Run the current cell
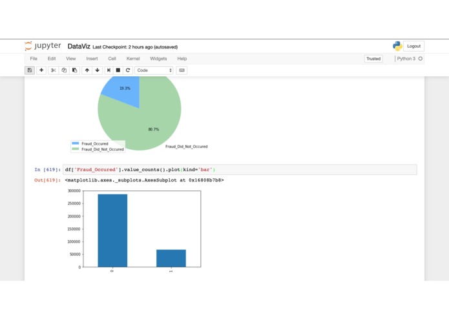449x319 pixels. pos(109,70)
